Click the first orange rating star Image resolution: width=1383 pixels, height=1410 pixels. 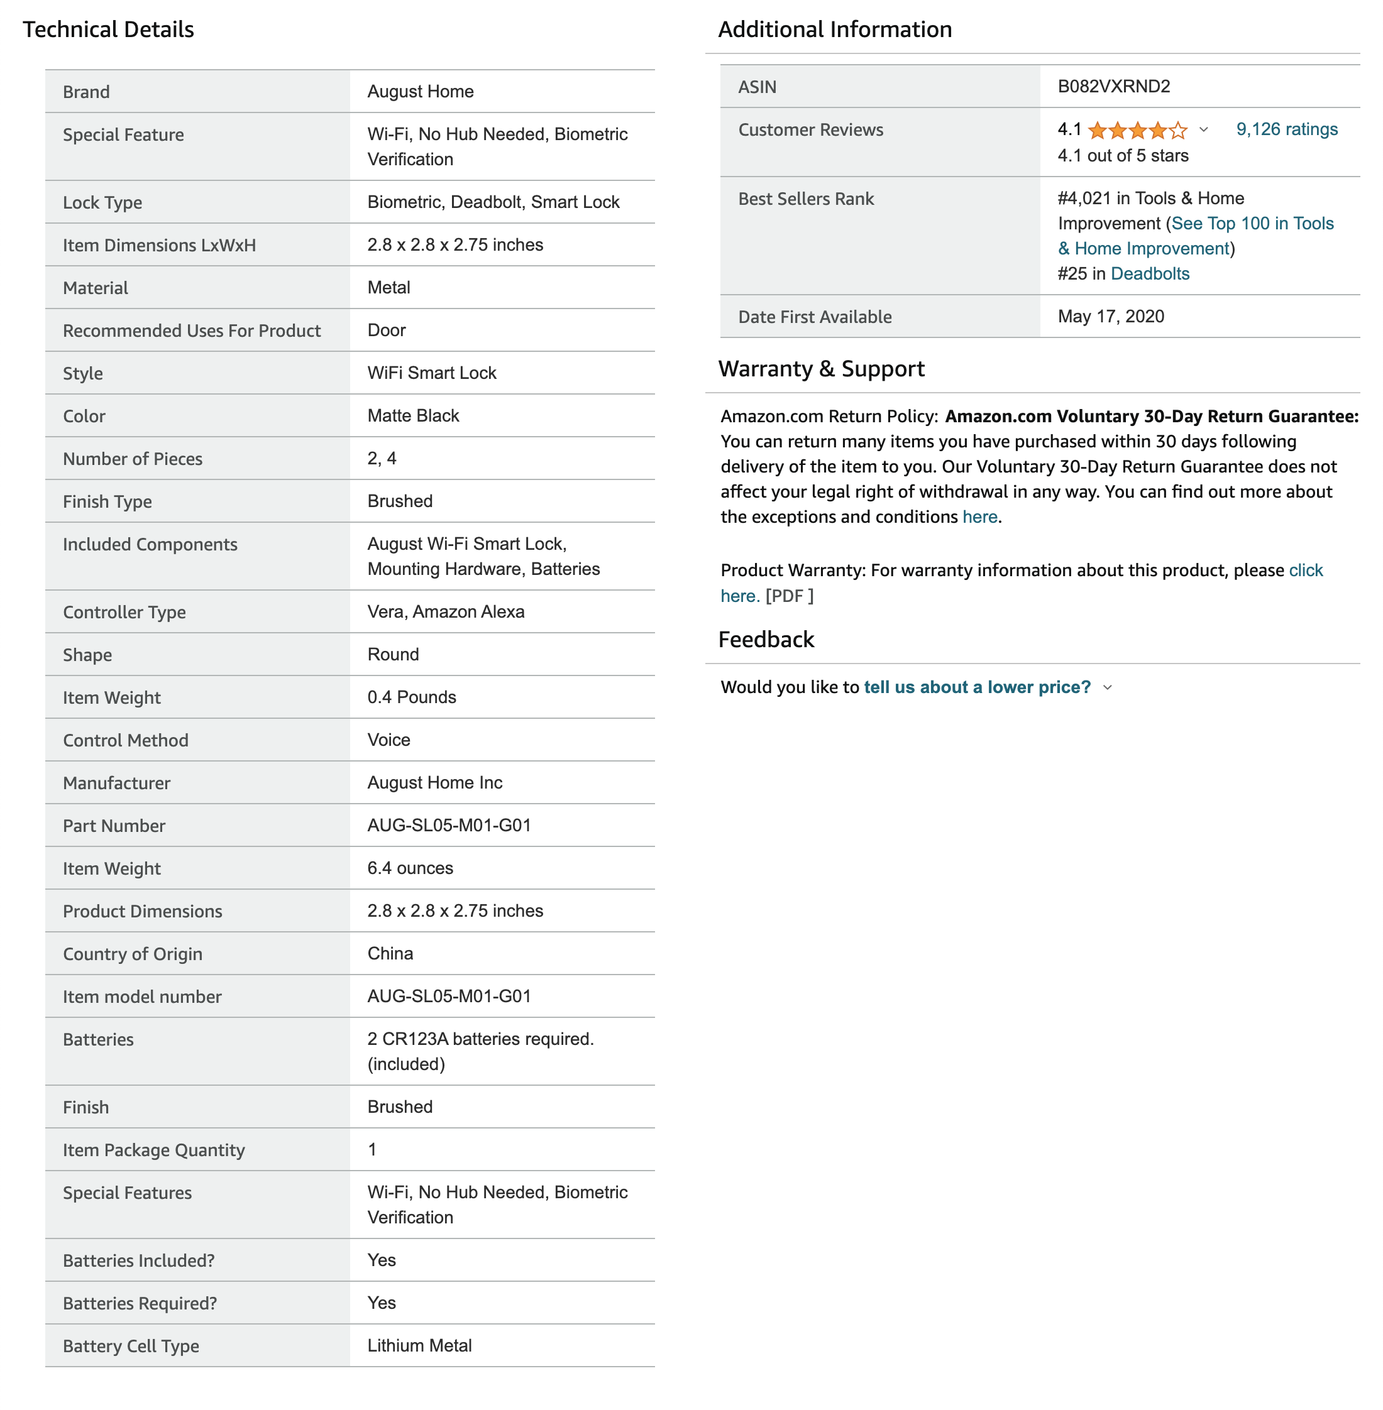(1098, 131)
